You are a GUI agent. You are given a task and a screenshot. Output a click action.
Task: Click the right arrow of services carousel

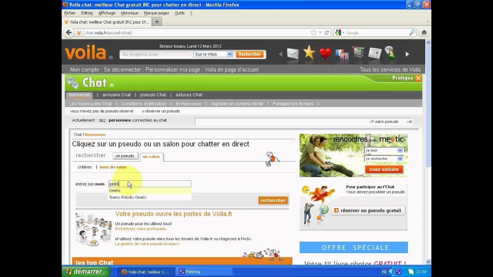point(407,54)
